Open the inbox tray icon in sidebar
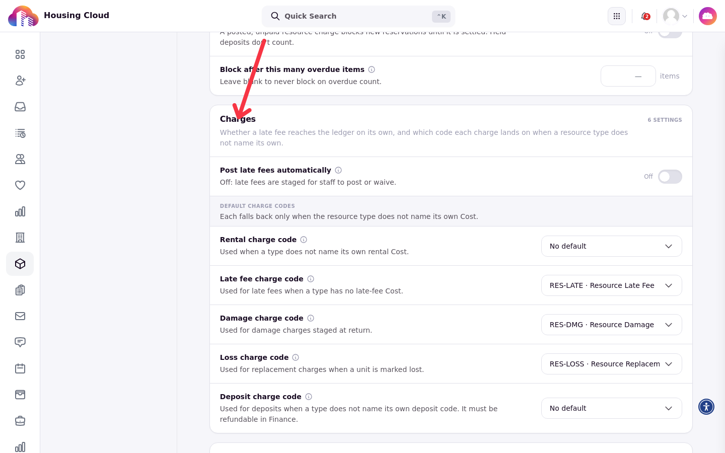The height and width of the screenshot is (453, 725). tap(20, 107)
